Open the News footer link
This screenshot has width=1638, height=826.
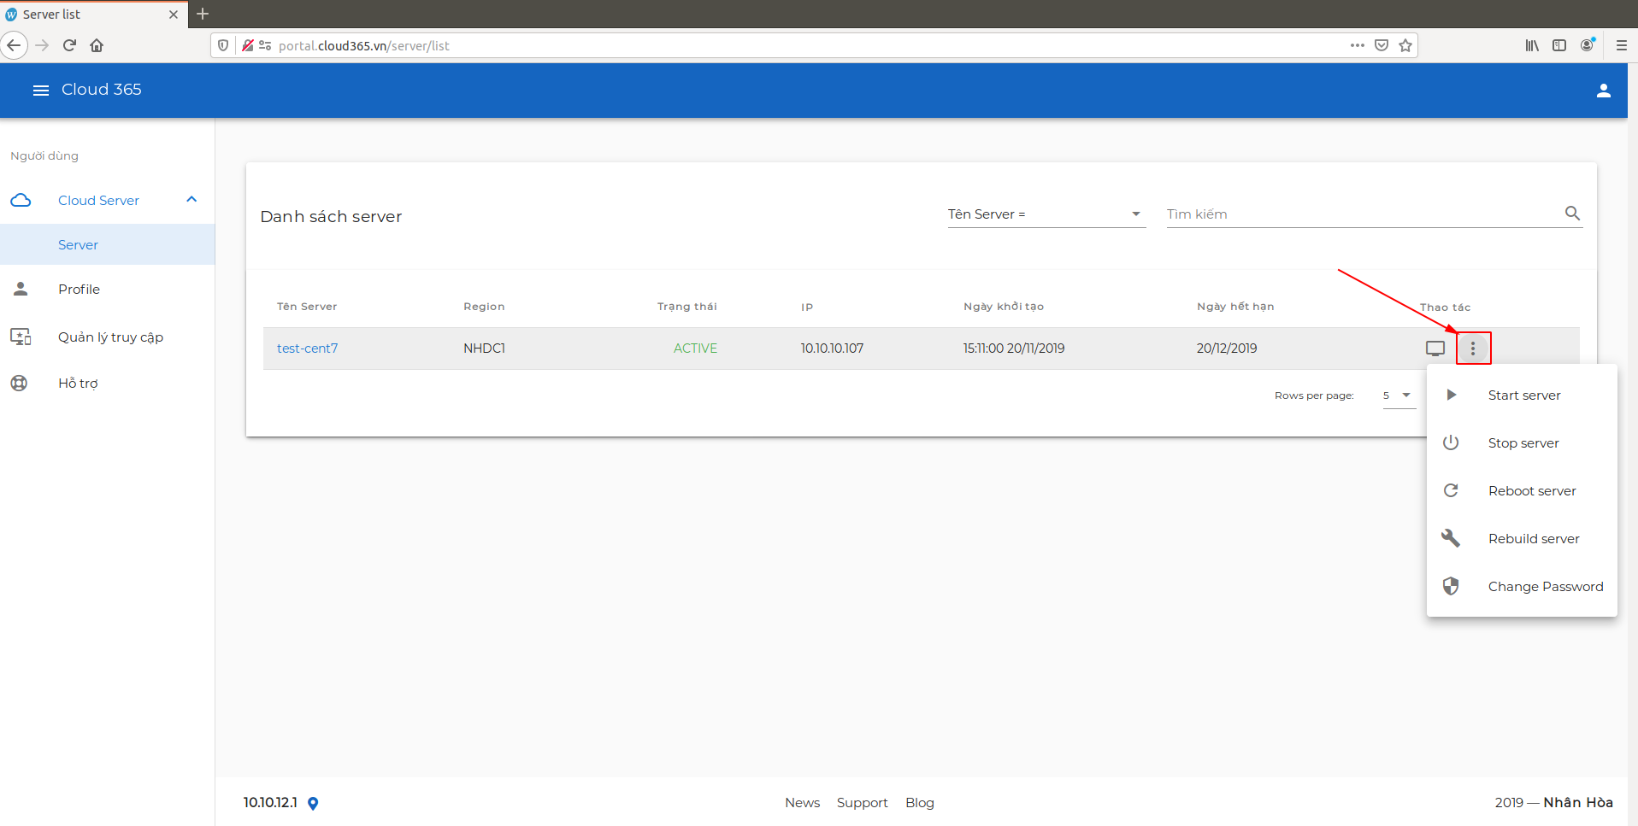pyautogui.click(x=802, y=803)
